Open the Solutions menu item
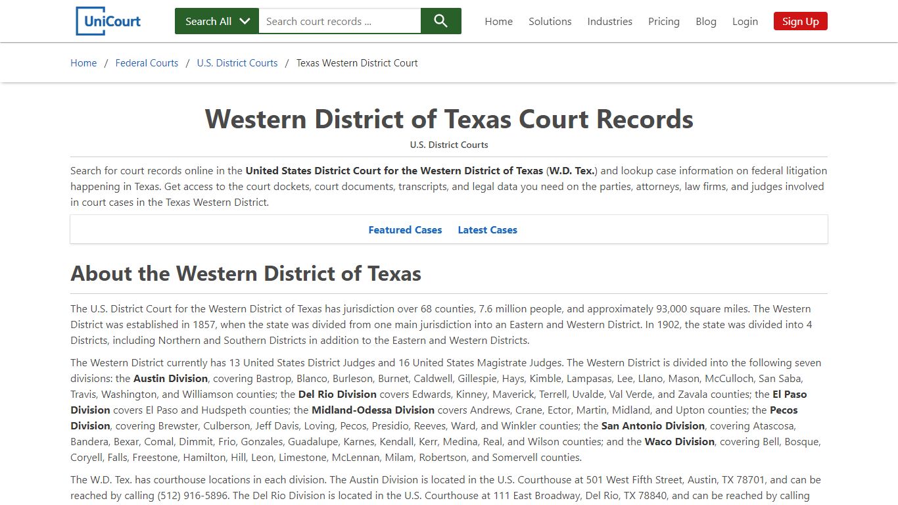Screen dimensions: 898x505 coord(550,21)
